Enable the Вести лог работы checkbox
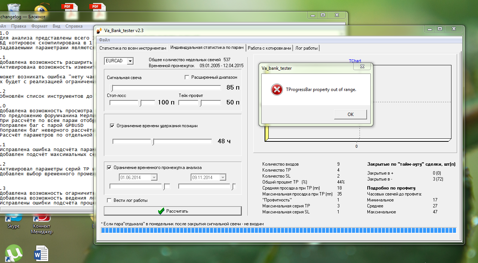478x263 pixels. point(110,200)
